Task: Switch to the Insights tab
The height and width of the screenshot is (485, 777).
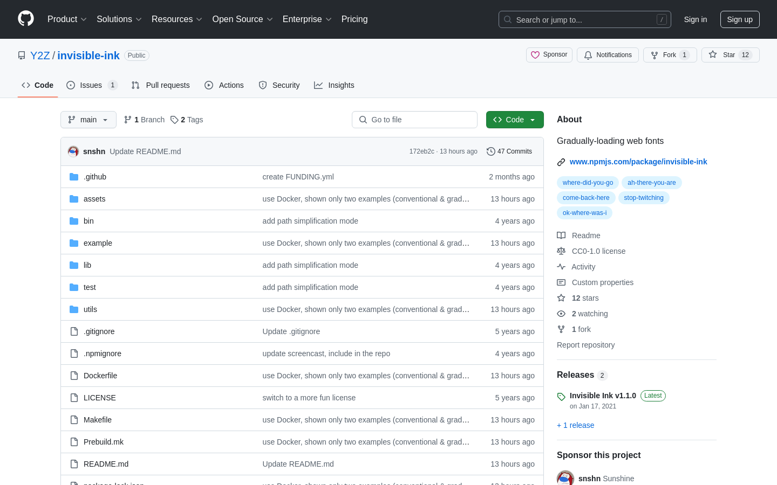Action: coord(334,85)
